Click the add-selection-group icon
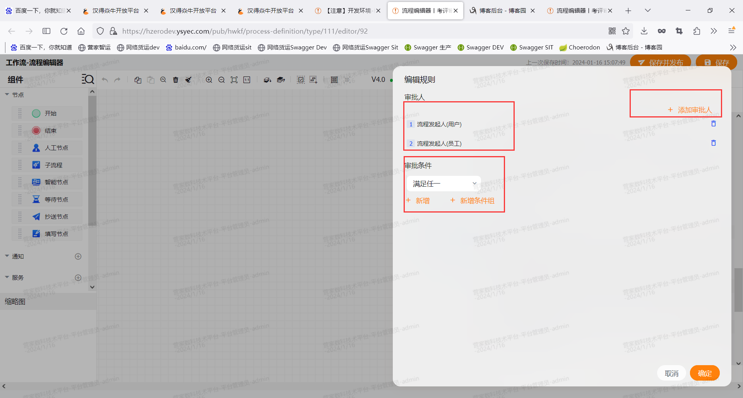Image resolution: width=743 pixels, height=398 pixels. (x=313, y=80)
